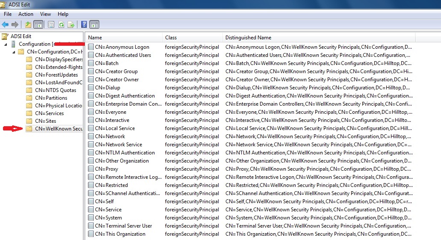Image resolution: width=441 pixels, height=240 pixels.
Task: Open the View menu
Action: click(x=45, y=14)
